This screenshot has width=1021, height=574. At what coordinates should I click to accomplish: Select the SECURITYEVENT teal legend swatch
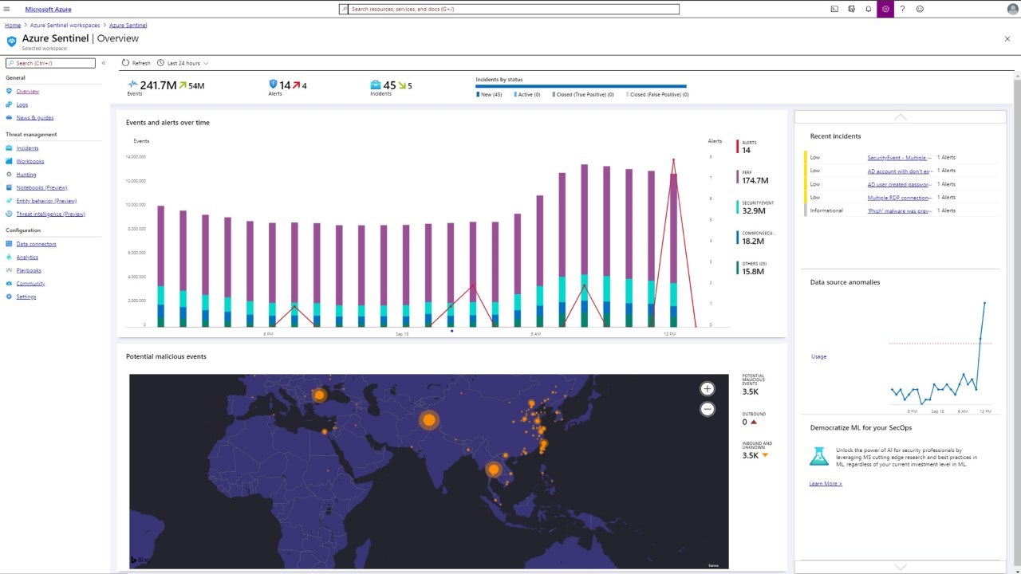tap(738, 207)
